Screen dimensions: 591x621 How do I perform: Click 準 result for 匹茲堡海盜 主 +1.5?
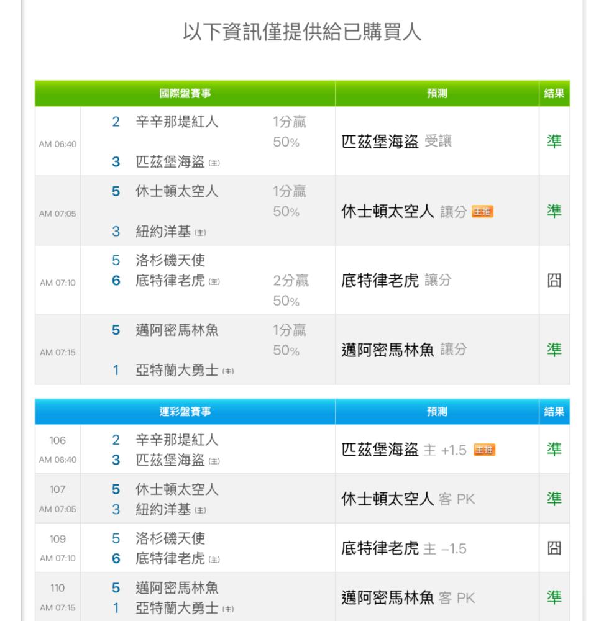pos(554,450)
